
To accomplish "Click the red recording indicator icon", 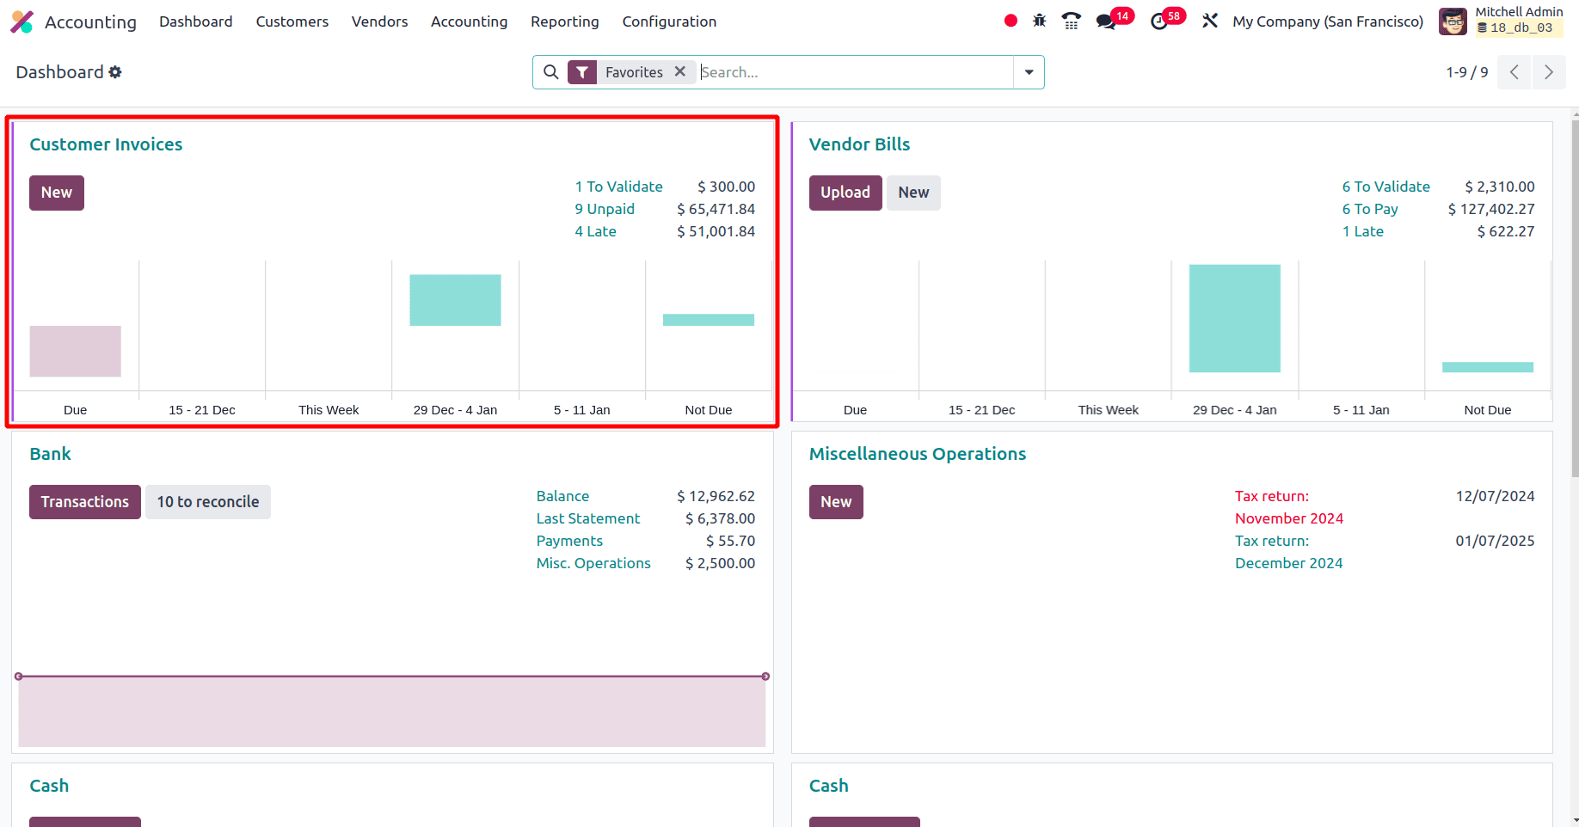I will point(1011,21).
